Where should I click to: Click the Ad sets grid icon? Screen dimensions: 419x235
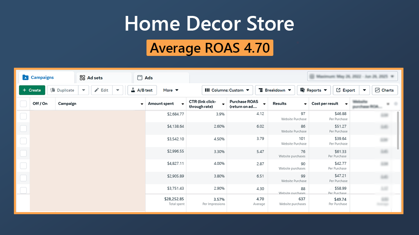(x=82, y=78)
